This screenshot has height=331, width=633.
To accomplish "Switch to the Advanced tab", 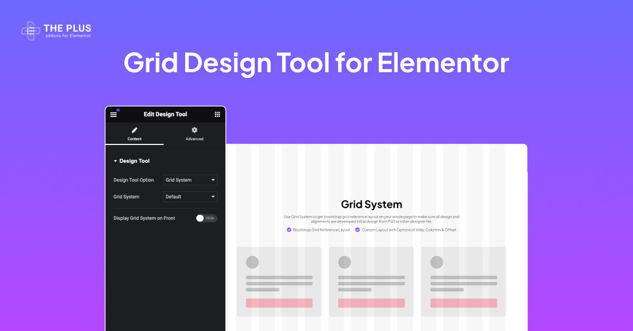I will click(194, 134).
